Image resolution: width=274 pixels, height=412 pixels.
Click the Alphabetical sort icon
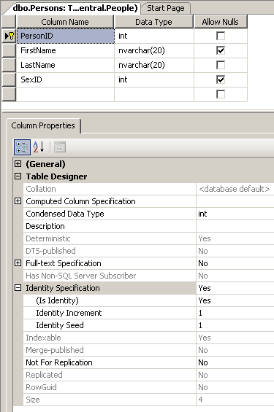39,147
